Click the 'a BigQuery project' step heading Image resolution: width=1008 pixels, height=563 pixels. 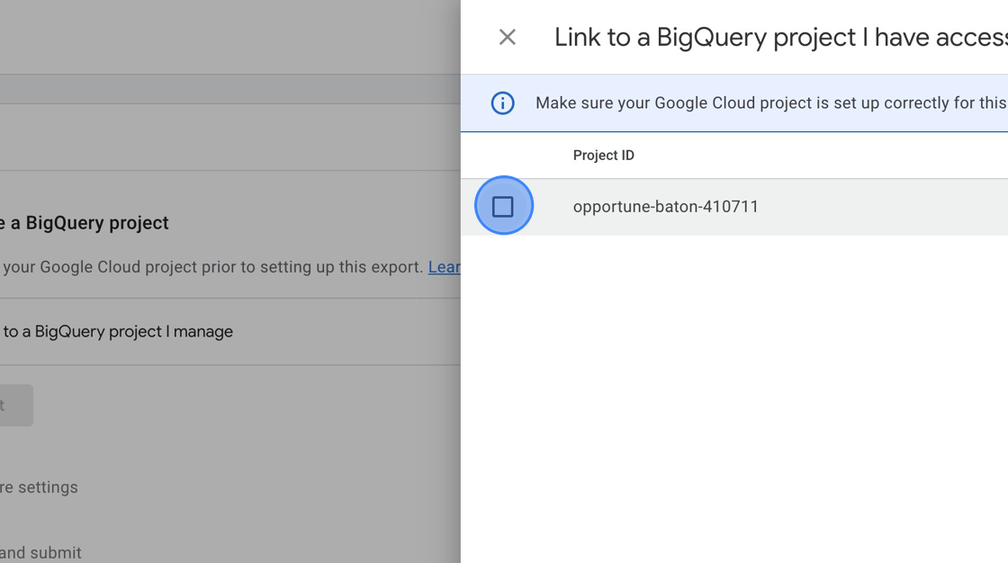[85, 223]
